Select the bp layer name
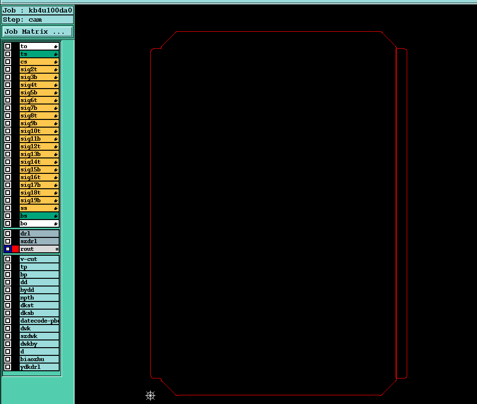 click(39, 274)
